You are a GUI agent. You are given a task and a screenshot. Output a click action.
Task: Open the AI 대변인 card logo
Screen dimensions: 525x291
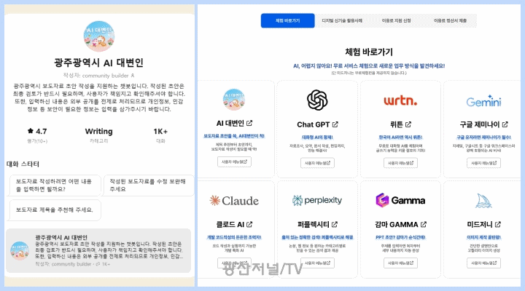click(x=234, y=99)
